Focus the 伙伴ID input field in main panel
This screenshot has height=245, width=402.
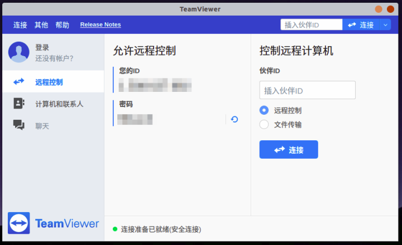pyautogui.click(x=308, y=90)
